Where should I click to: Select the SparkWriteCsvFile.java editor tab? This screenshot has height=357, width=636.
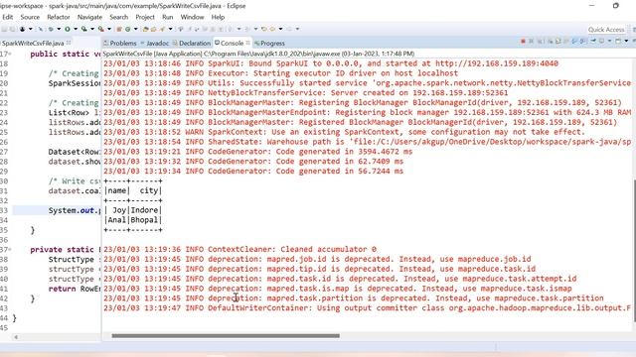coord(33,43)
